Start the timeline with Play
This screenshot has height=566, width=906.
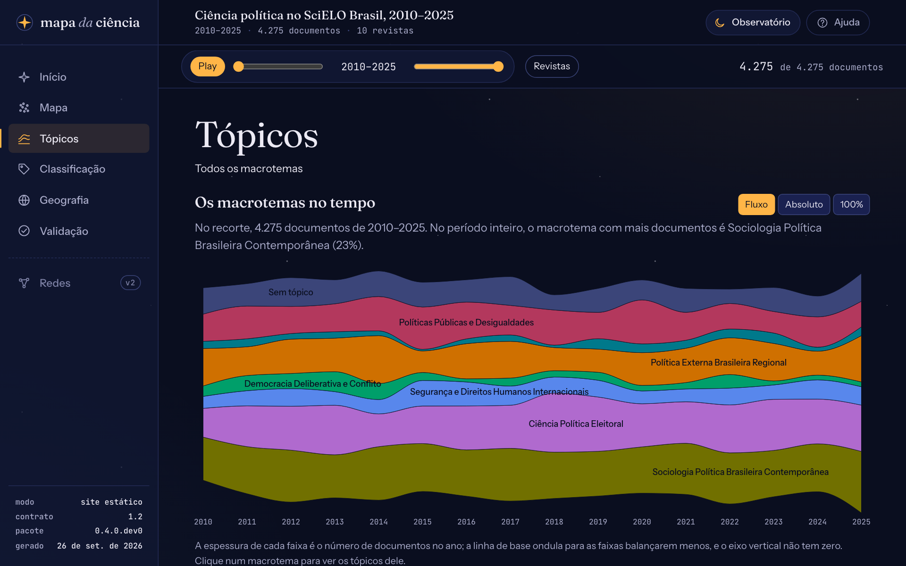[208, 67]
